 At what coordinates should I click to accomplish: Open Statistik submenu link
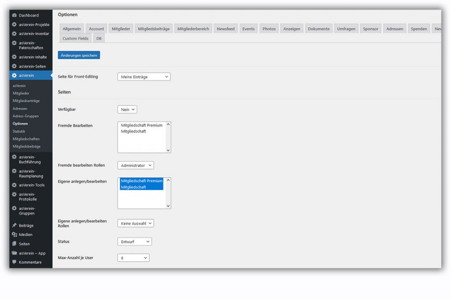18,131
